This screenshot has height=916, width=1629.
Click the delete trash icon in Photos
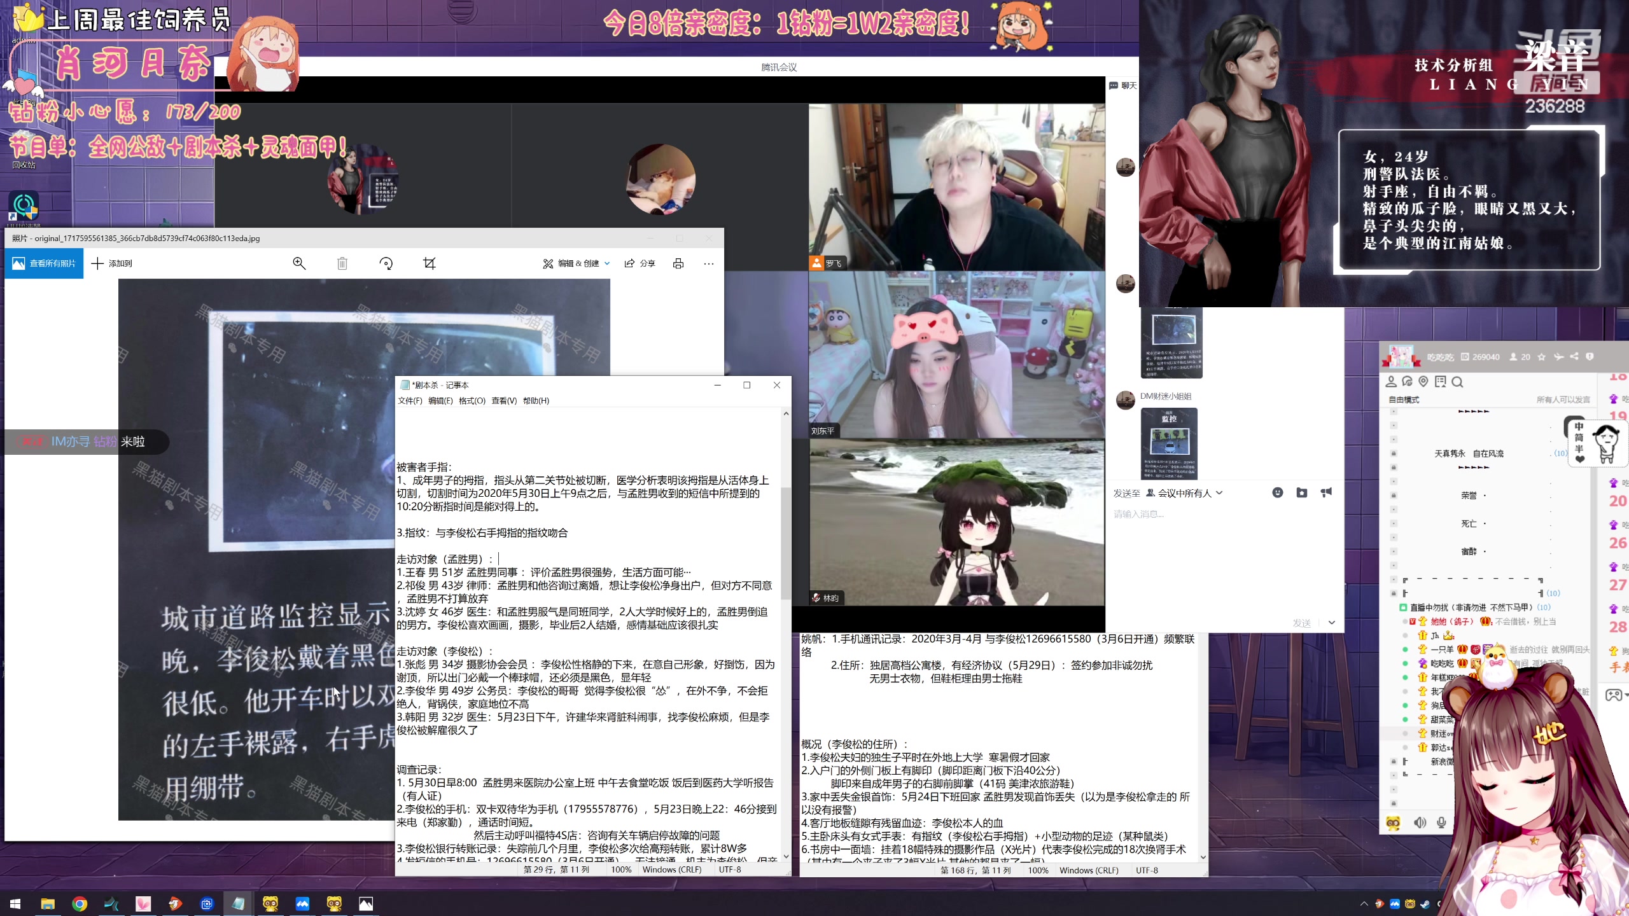click(x=342, y=263)
